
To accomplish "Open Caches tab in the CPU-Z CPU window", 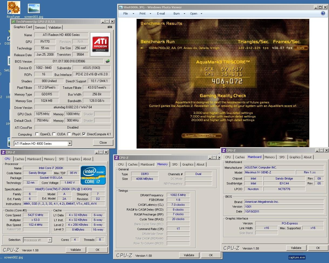I will (19, 159).
